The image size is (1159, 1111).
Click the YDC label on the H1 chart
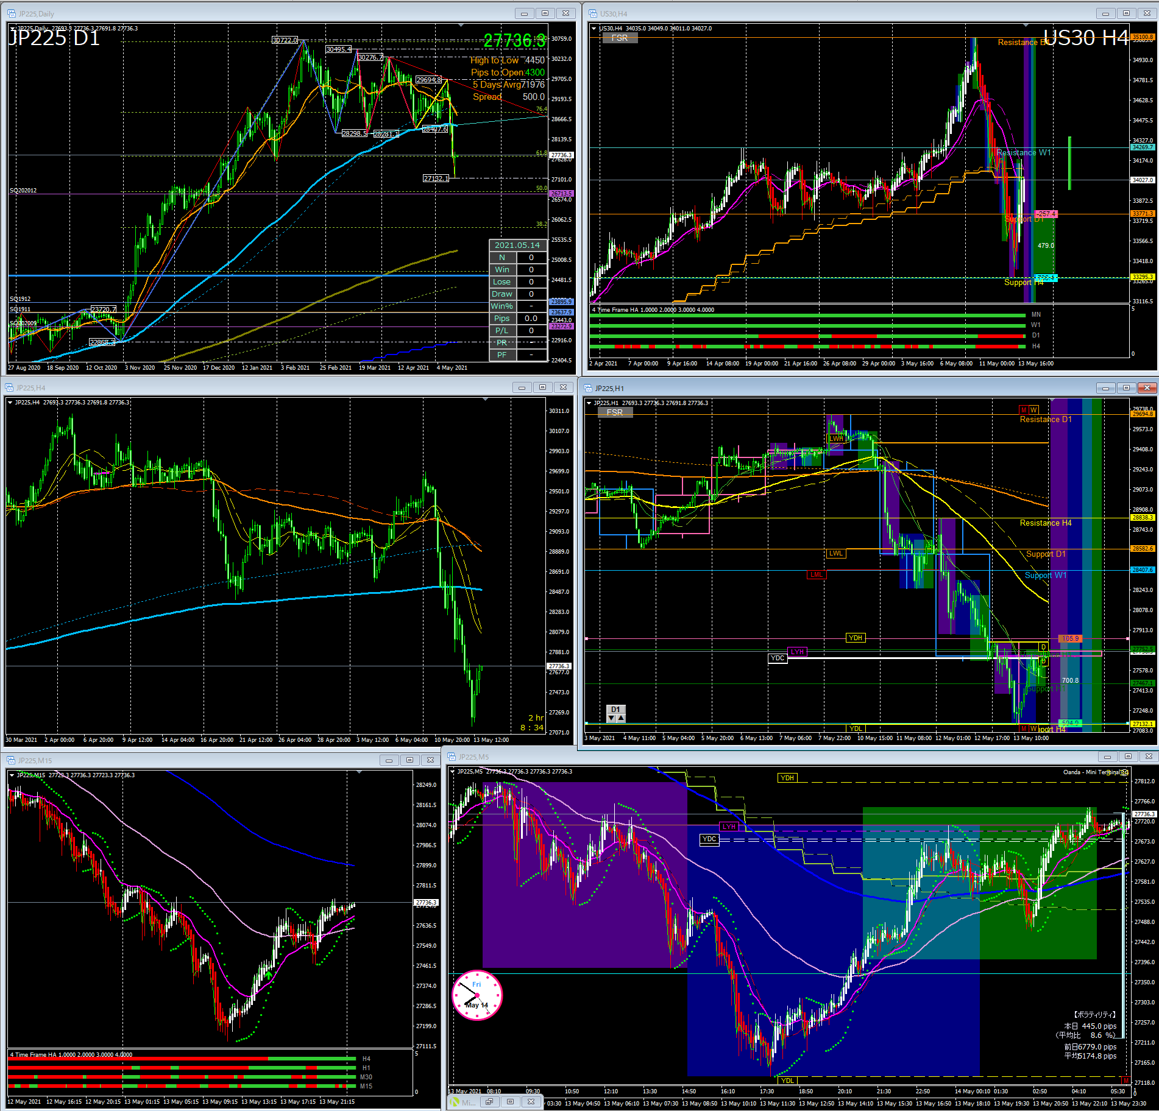point(778,658)
